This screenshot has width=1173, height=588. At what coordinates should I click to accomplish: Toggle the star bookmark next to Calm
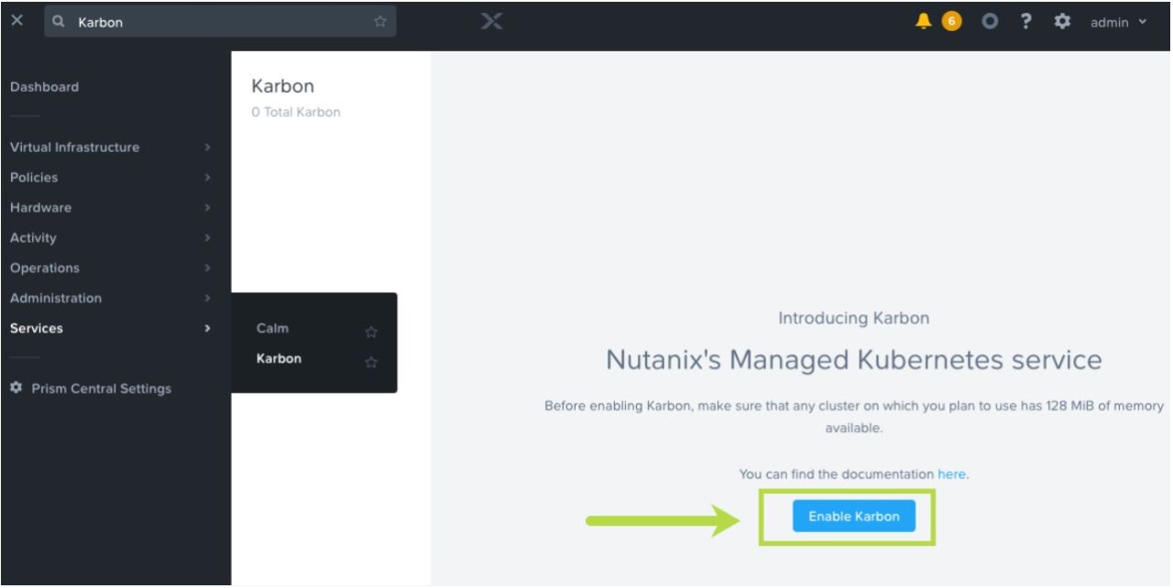point(371,332)
